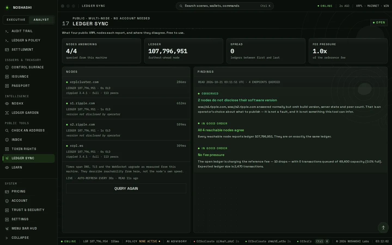
Task: Click the Token Rights icon
Action: pos(7,149)
